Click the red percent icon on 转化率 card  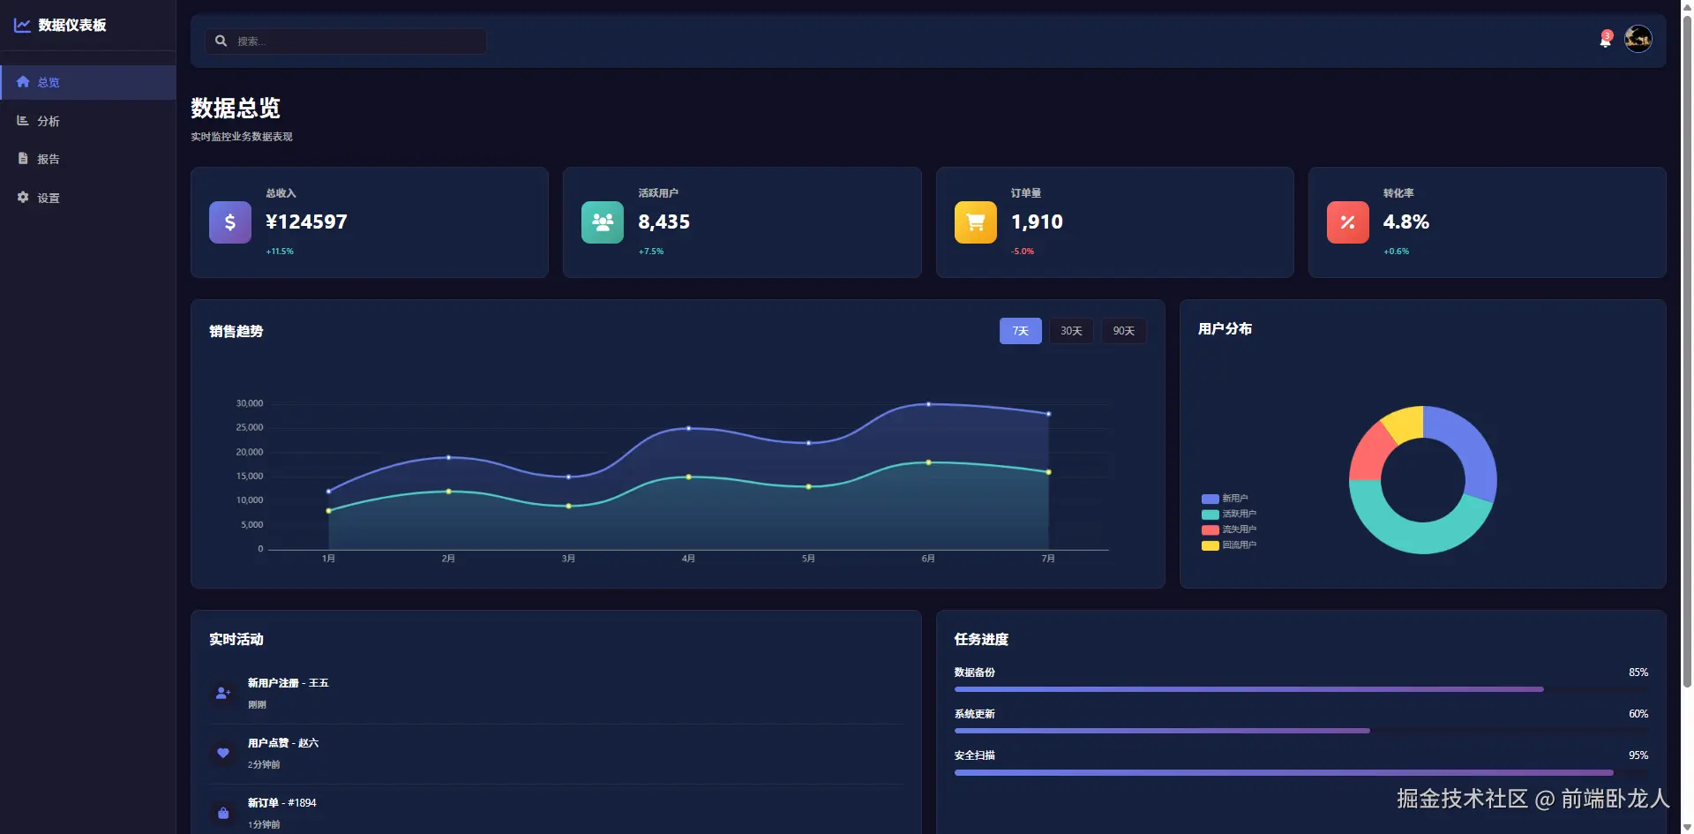1348,222
